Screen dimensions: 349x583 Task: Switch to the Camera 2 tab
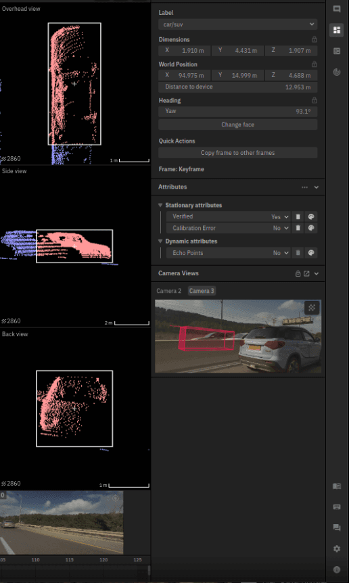click(x=168, y=291)
